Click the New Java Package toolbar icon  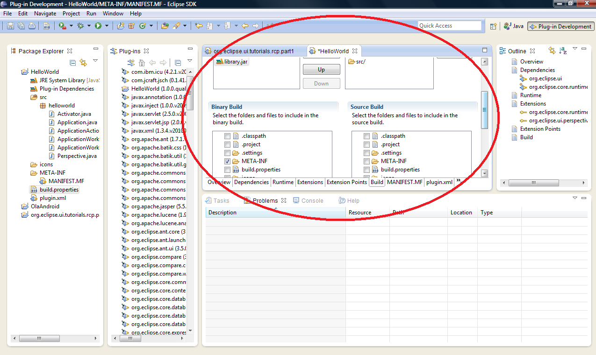[x=131, y=26]
